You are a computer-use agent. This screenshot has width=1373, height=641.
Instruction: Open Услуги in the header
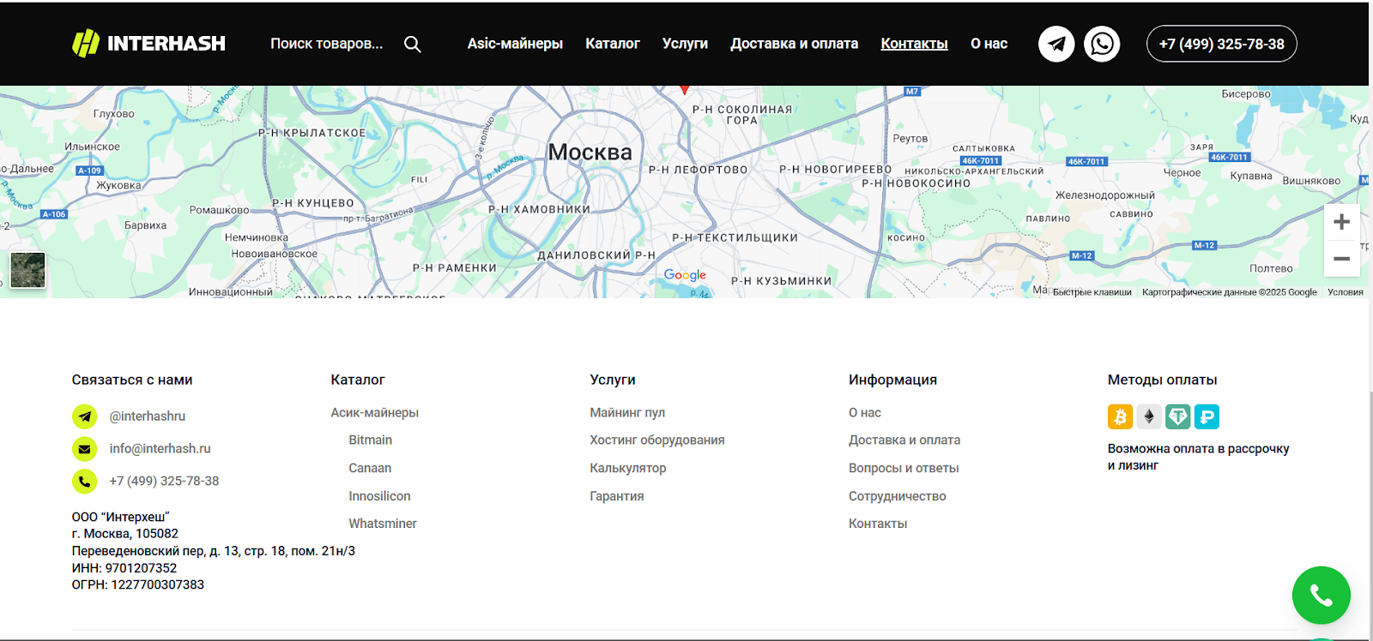pyautogui.click(x=685, y=44)
